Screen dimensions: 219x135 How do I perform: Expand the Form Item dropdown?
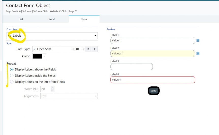pyautogui.click(x=52, y=36)
